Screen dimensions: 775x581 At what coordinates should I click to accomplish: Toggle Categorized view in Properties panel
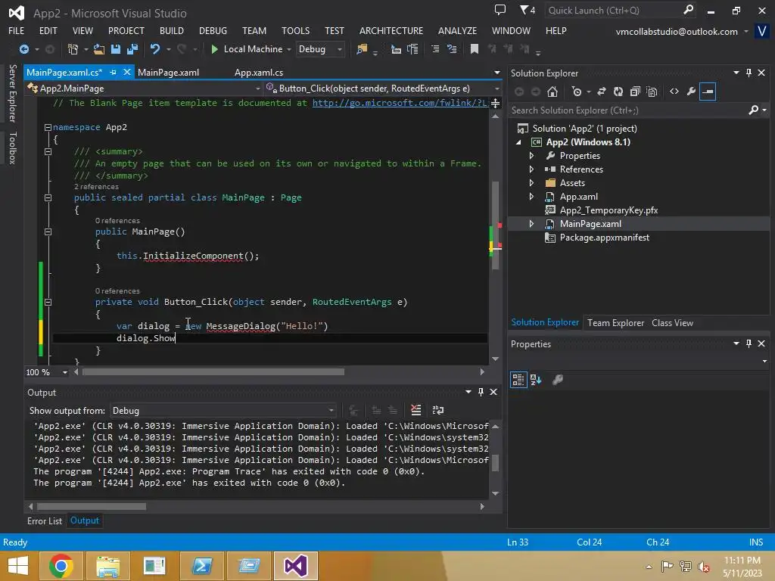coord(518,380)
